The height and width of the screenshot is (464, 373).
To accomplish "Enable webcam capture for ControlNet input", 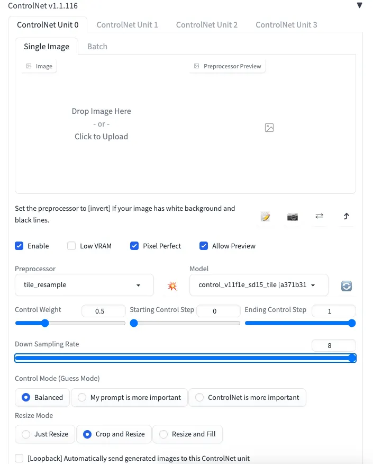I will click(x=293, y=217).
